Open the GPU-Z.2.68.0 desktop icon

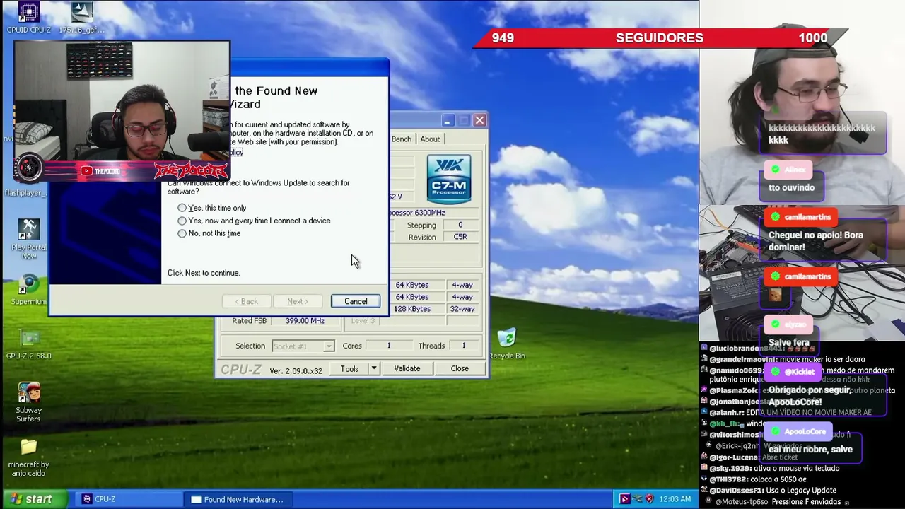tap(29, 344)
